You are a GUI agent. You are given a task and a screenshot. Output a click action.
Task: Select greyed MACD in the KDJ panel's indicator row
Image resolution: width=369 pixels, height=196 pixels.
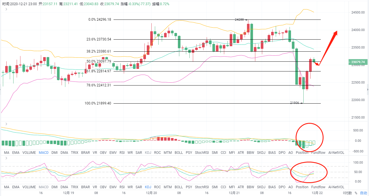44,187
